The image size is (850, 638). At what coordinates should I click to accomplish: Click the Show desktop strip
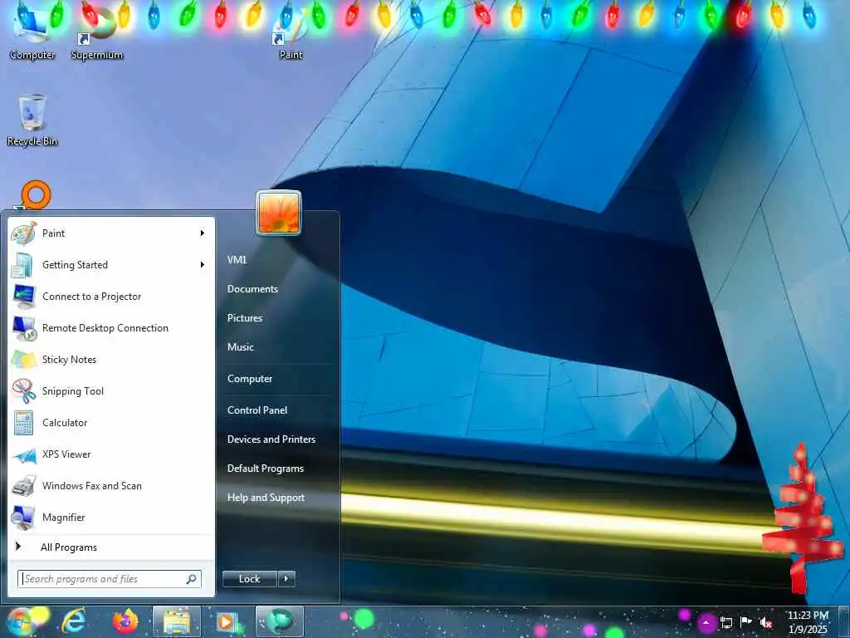(x=844, y=621)
